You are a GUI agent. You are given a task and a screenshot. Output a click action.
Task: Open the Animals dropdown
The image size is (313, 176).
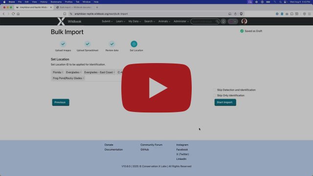click(x=164, y=22)
